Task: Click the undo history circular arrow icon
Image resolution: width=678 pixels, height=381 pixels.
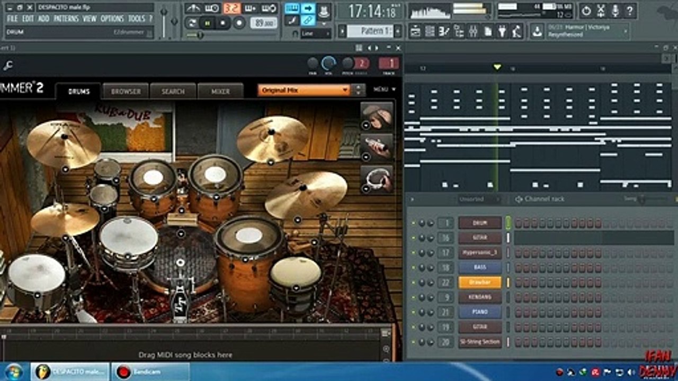Action: point(586,10)
